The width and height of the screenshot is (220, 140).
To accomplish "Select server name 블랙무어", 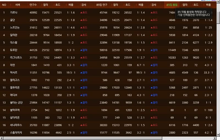I will click(15, 110).
